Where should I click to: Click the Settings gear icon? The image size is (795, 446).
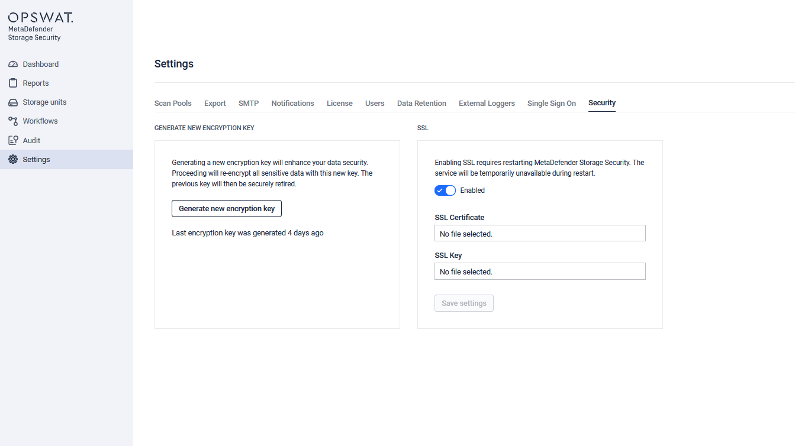coord(13,159)
